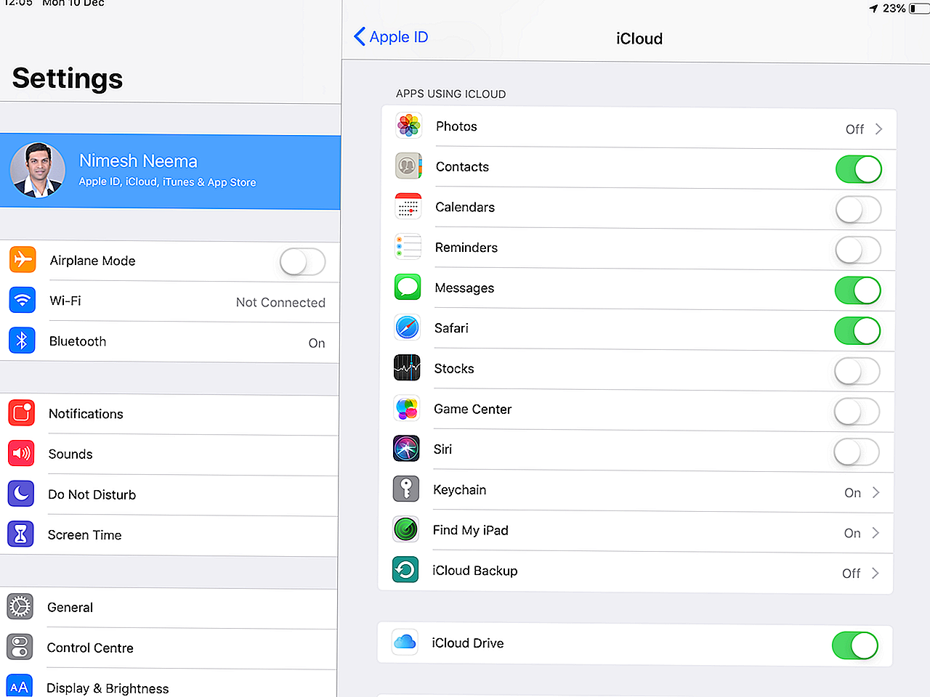Viewport: 930px width, 697px height.
Task: Tap Nimesh Neema profile photo
Action: tap(37, 170)
